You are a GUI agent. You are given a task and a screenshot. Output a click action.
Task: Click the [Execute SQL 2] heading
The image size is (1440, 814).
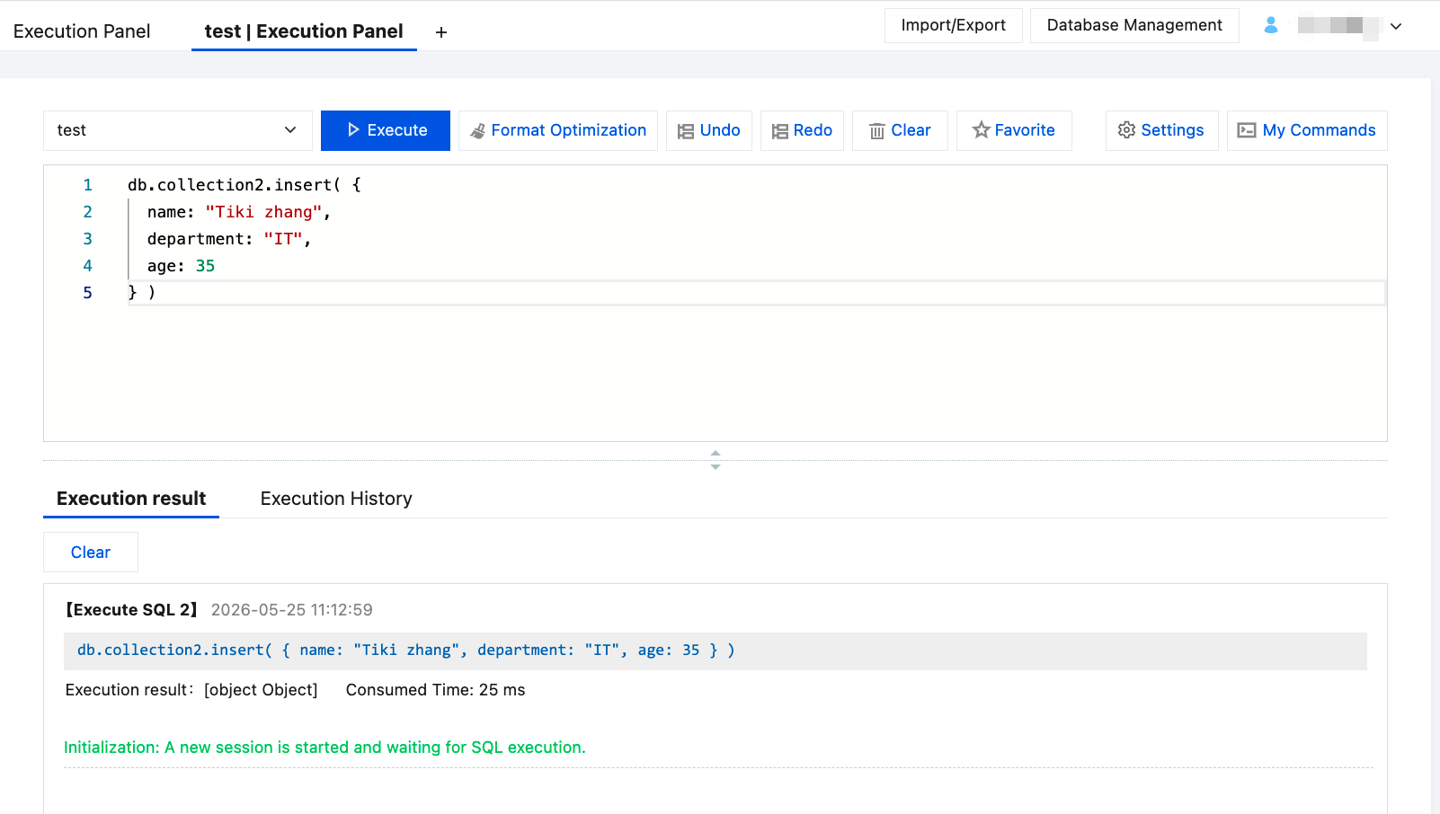tap(131, 610)
